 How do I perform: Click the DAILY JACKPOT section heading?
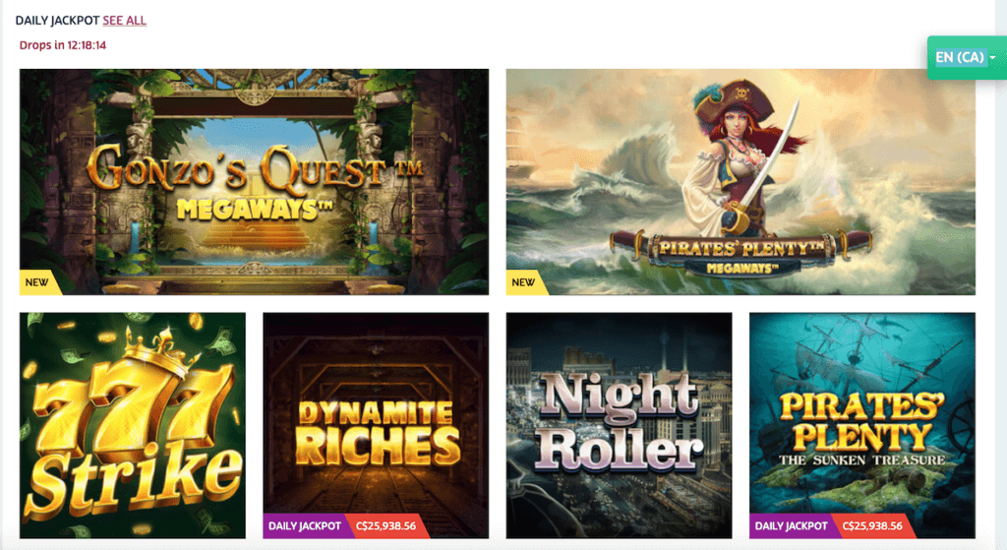[57, 21]
